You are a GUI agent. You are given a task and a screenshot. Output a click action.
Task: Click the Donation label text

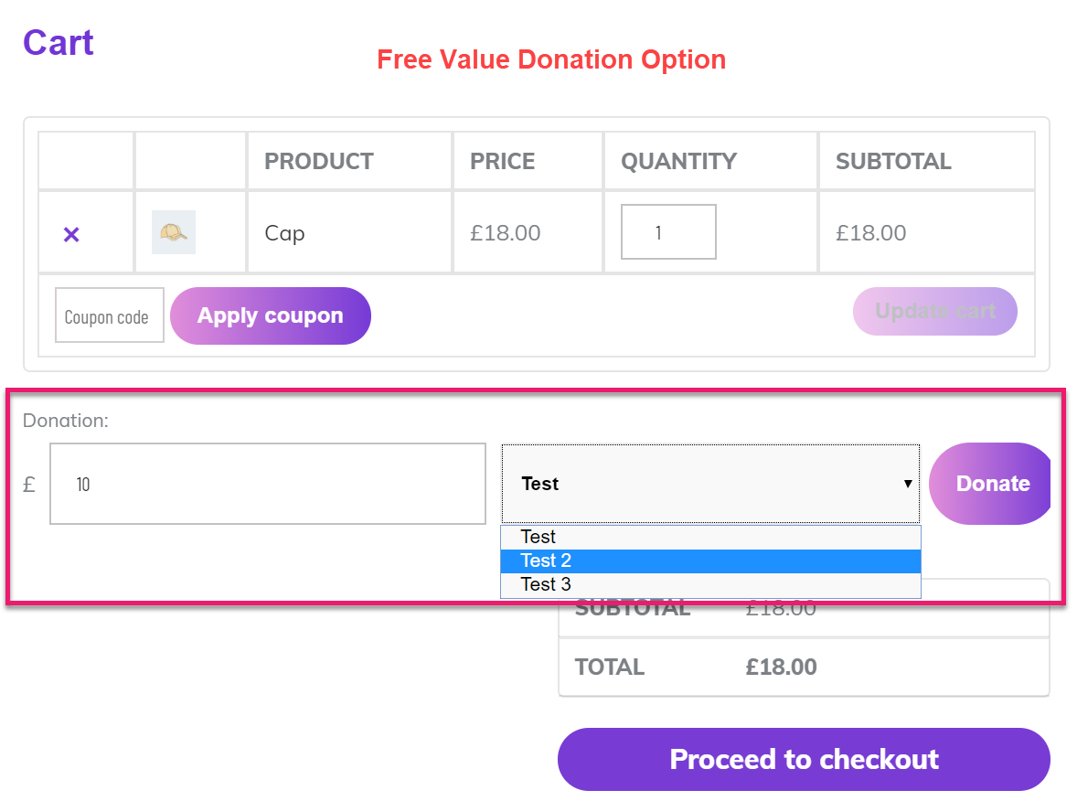66,422
